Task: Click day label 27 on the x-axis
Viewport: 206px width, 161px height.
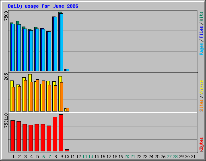Action: tap(169, 157)
